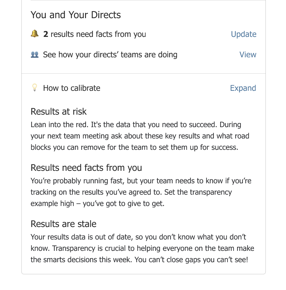Click the You and Your Directs heading
This screenshot has width=286, height=290.
click(75, 15)
